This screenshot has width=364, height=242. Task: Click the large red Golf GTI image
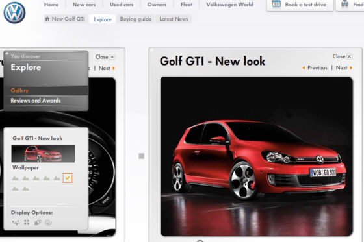pyautogui.click(x=257, y=156)
